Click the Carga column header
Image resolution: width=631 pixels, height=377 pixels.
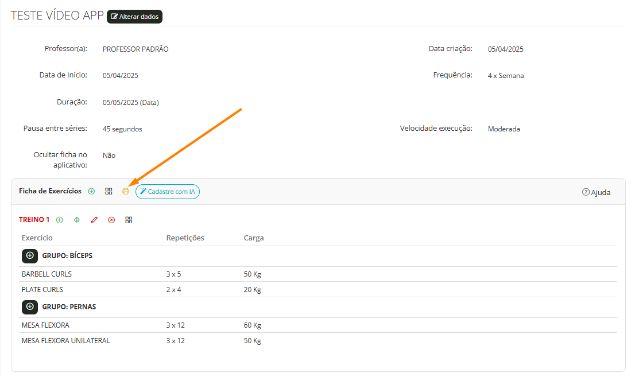254,238
